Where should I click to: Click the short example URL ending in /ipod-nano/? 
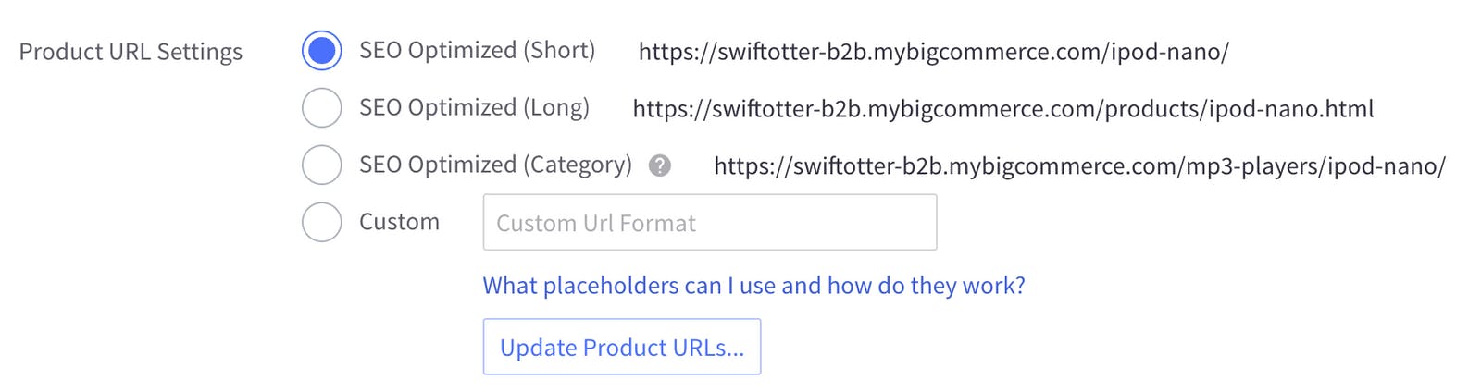tap(934, 52)
